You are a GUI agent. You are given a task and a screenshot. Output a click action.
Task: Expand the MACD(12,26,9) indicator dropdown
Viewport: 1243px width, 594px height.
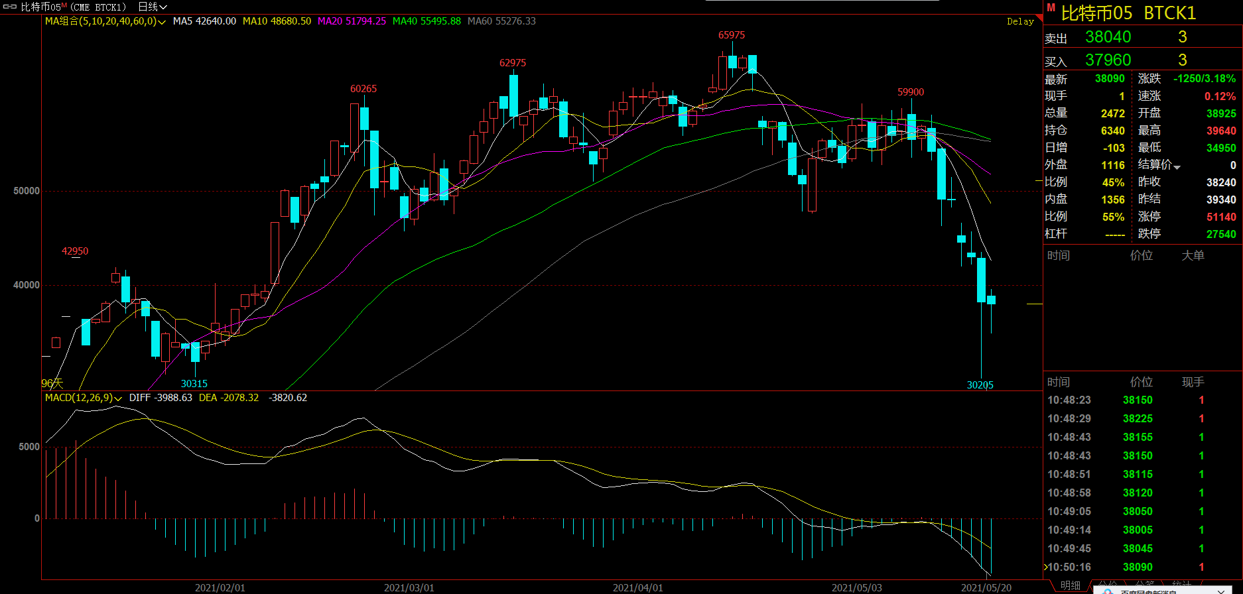click(x=118, y=398)
